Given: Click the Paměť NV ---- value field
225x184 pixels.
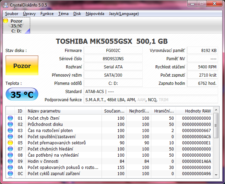Looking at the screenshot, I should point(203,59).
